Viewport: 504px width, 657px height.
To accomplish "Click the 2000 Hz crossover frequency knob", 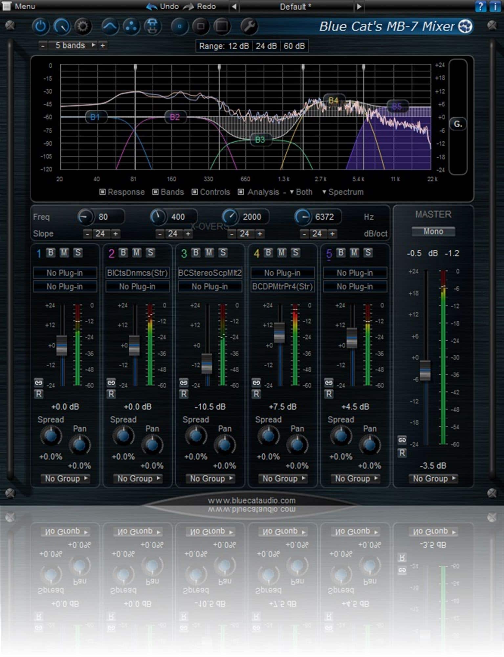I will click(x=230, y=217).
